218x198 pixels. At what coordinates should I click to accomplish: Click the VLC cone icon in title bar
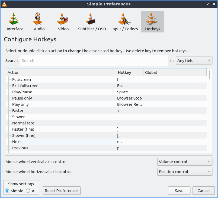click(x=4, y=4)
